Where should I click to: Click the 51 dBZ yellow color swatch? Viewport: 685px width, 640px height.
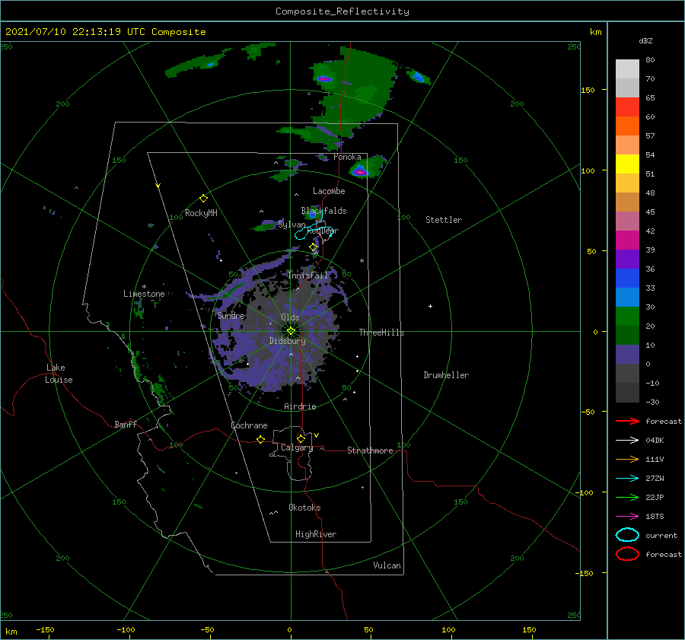627,164
